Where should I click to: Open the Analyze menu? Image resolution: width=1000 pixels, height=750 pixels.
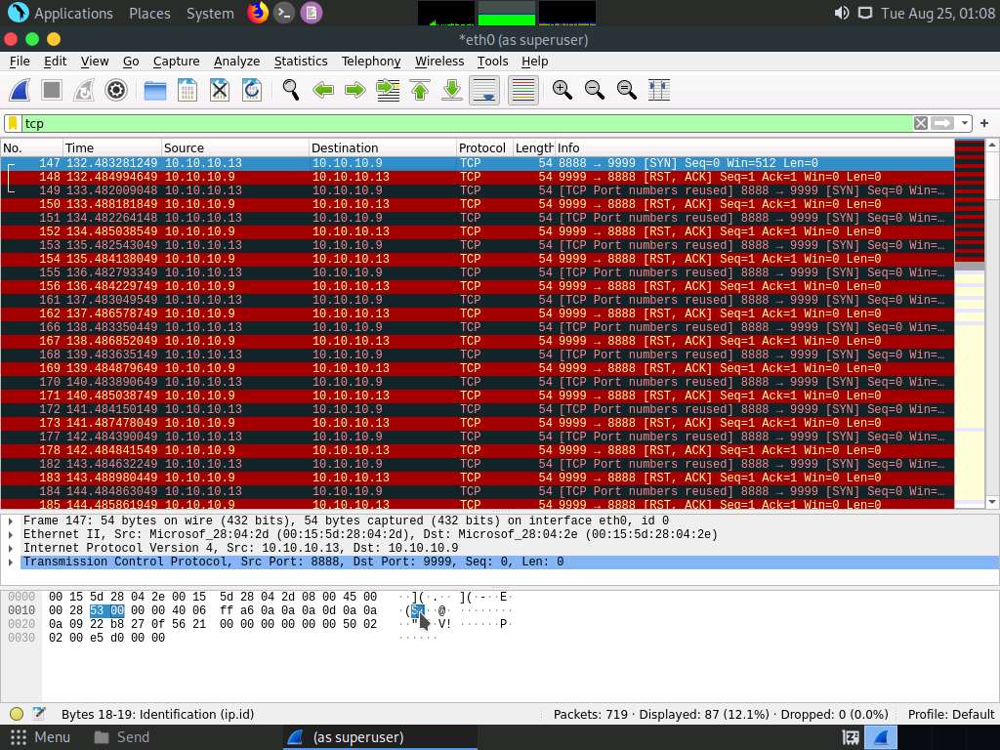tap(236, 62)
